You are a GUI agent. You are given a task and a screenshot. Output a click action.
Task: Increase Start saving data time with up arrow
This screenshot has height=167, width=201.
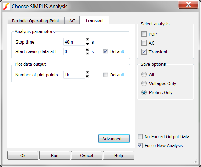[87, 49]
